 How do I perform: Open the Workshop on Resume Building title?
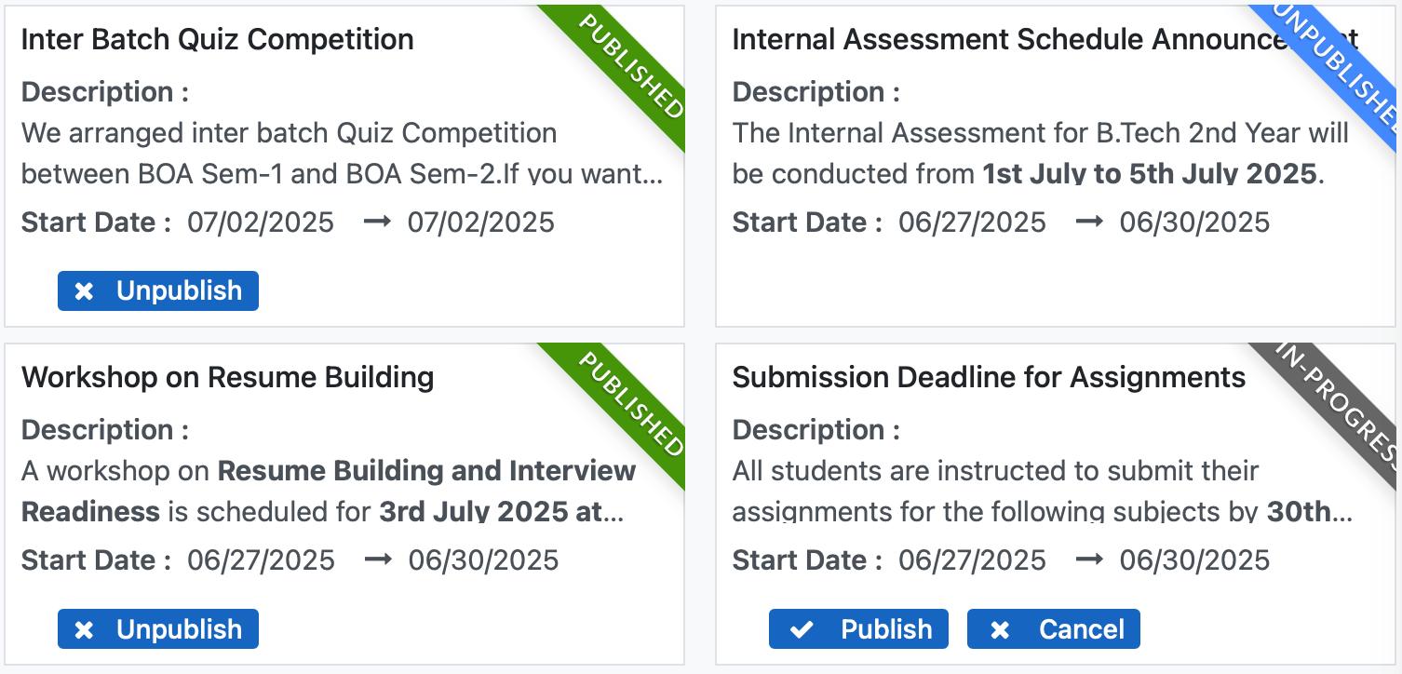pos(227,377)
